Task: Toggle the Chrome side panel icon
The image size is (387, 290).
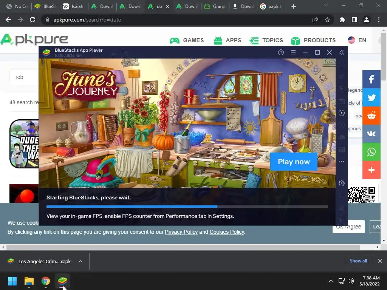Action: tap(354, 20)
